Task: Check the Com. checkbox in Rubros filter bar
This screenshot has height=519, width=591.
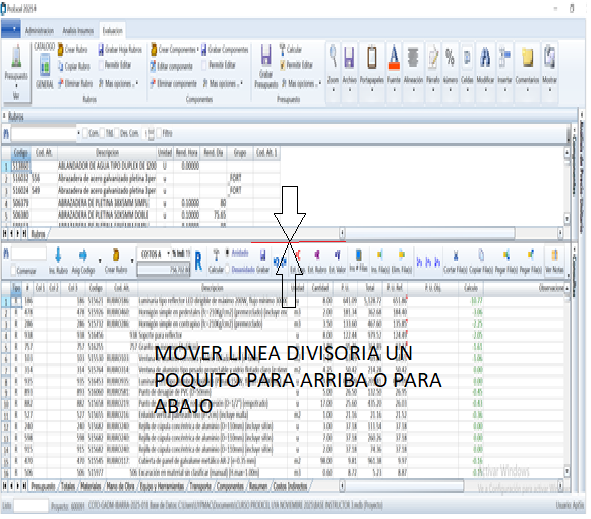Action: pyautogui.click(x=85, y=133)
